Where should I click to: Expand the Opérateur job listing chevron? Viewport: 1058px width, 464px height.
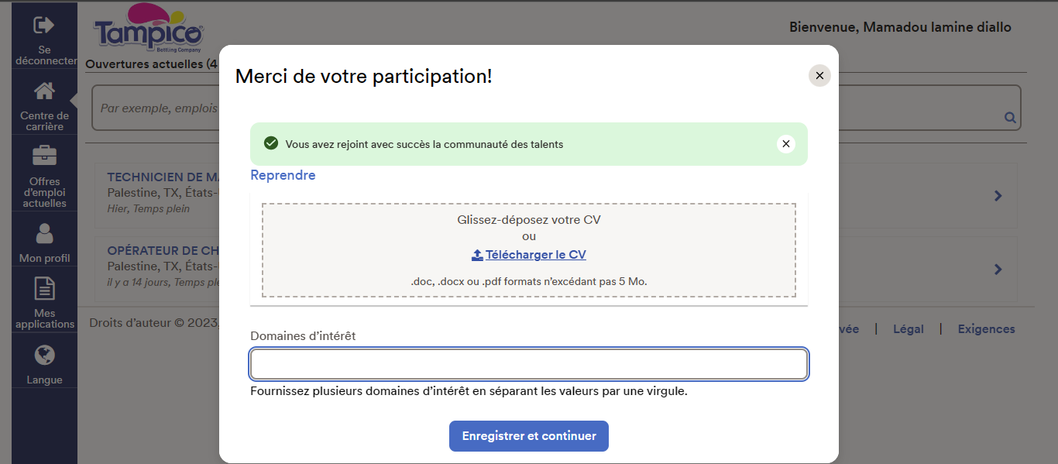[x=998, y=270]
